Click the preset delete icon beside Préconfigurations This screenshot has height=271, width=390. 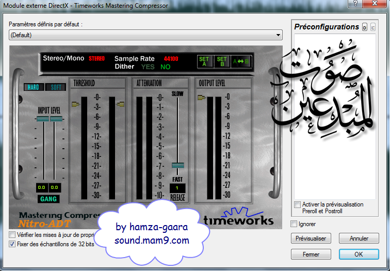tap(372, 27)
